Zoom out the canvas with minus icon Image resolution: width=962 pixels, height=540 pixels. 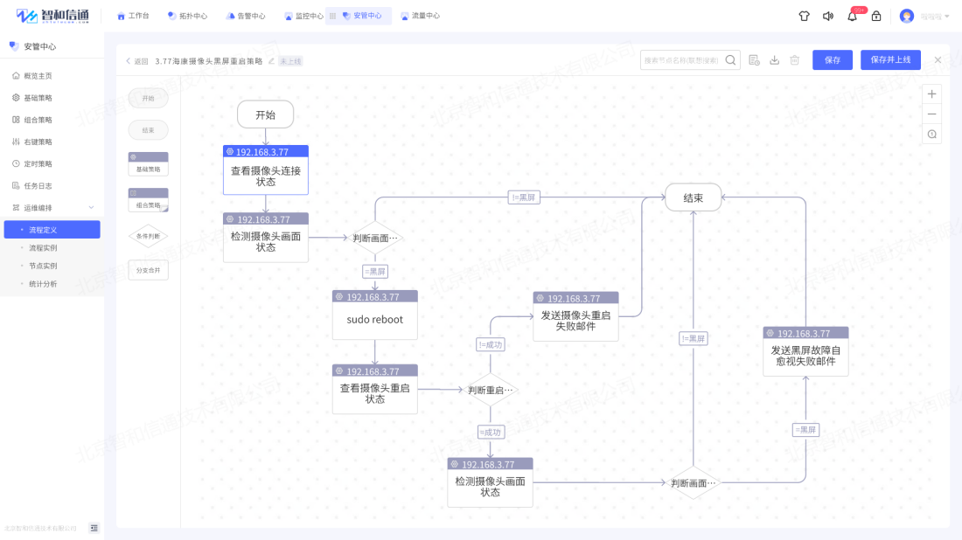[x=931, y=114]
